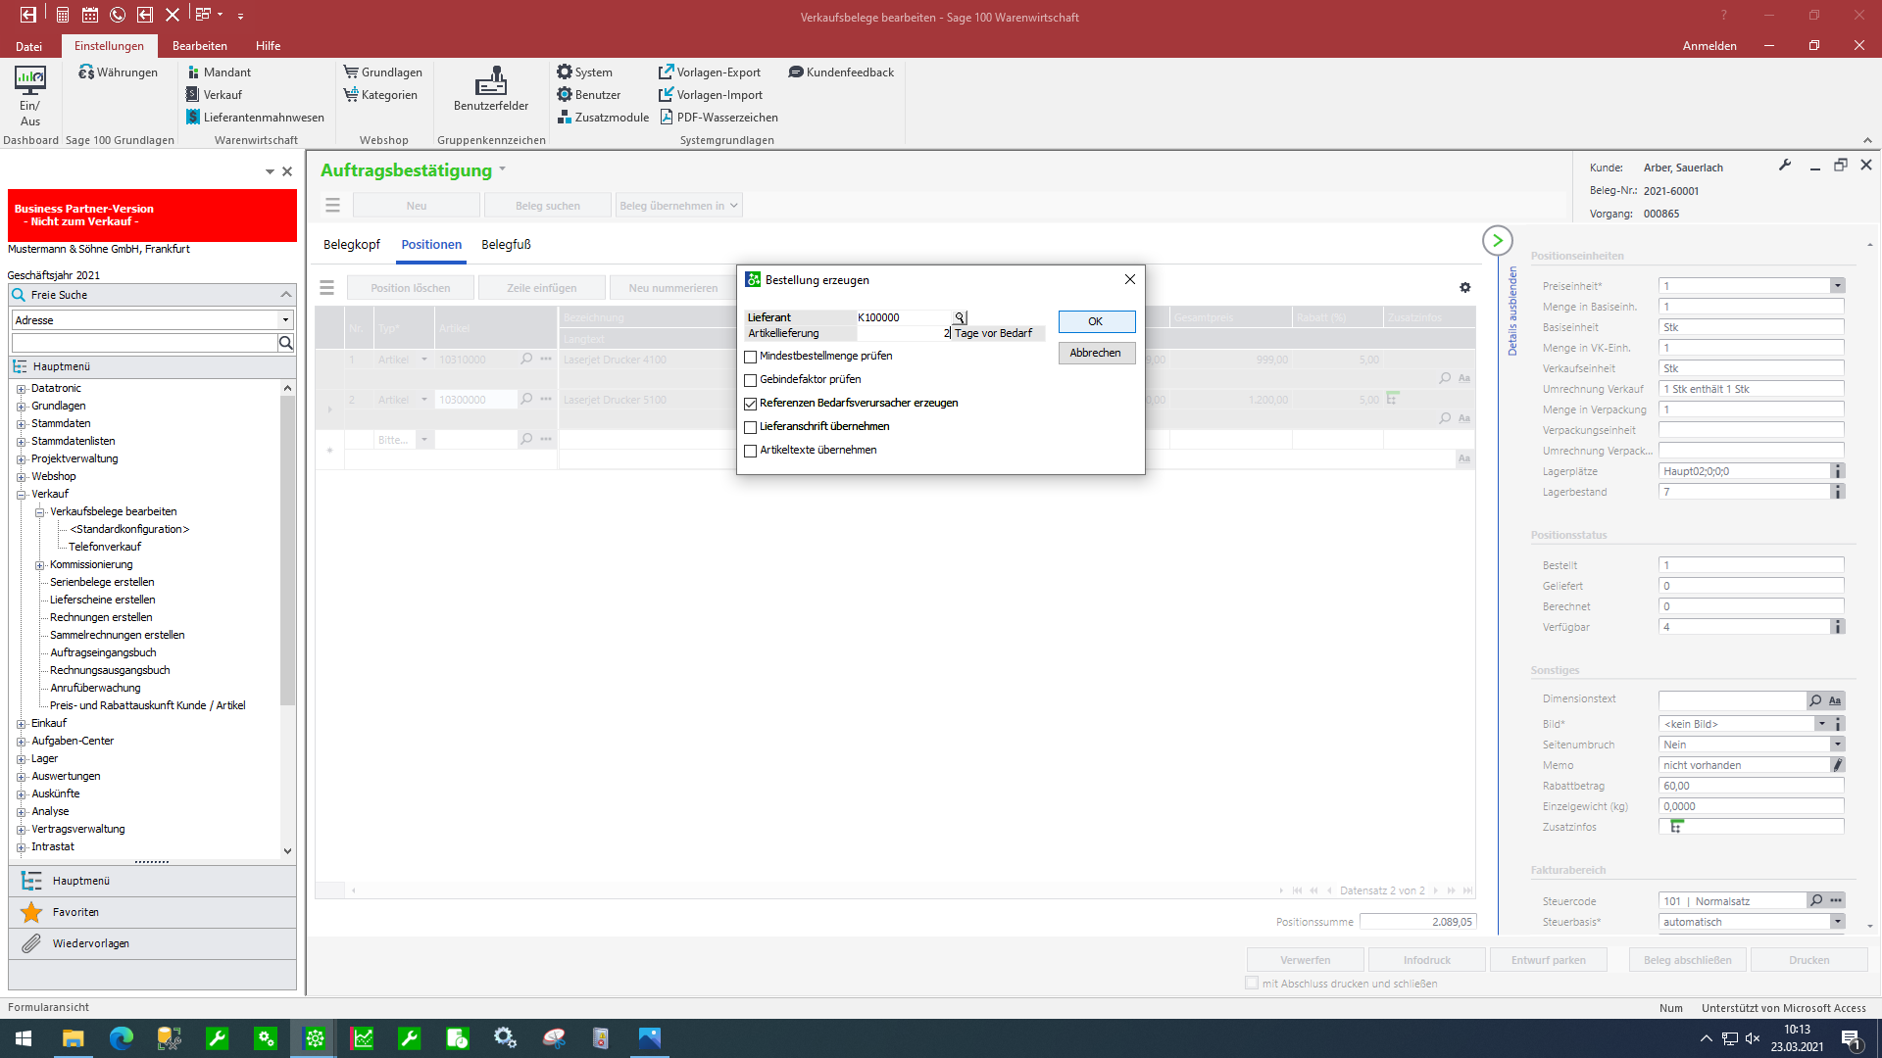Click the green arrow to hide details
1882x1058 pixels.
pos(1497,240)
